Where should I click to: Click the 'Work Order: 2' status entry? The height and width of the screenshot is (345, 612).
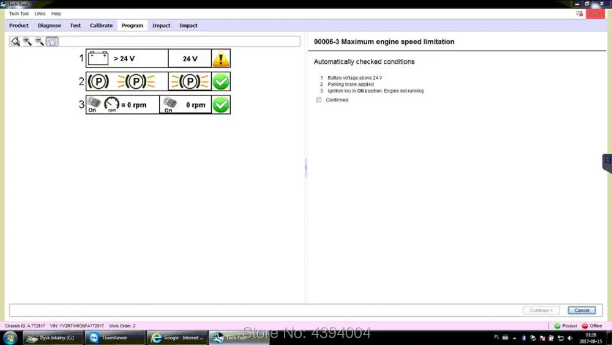click(122, 326)
